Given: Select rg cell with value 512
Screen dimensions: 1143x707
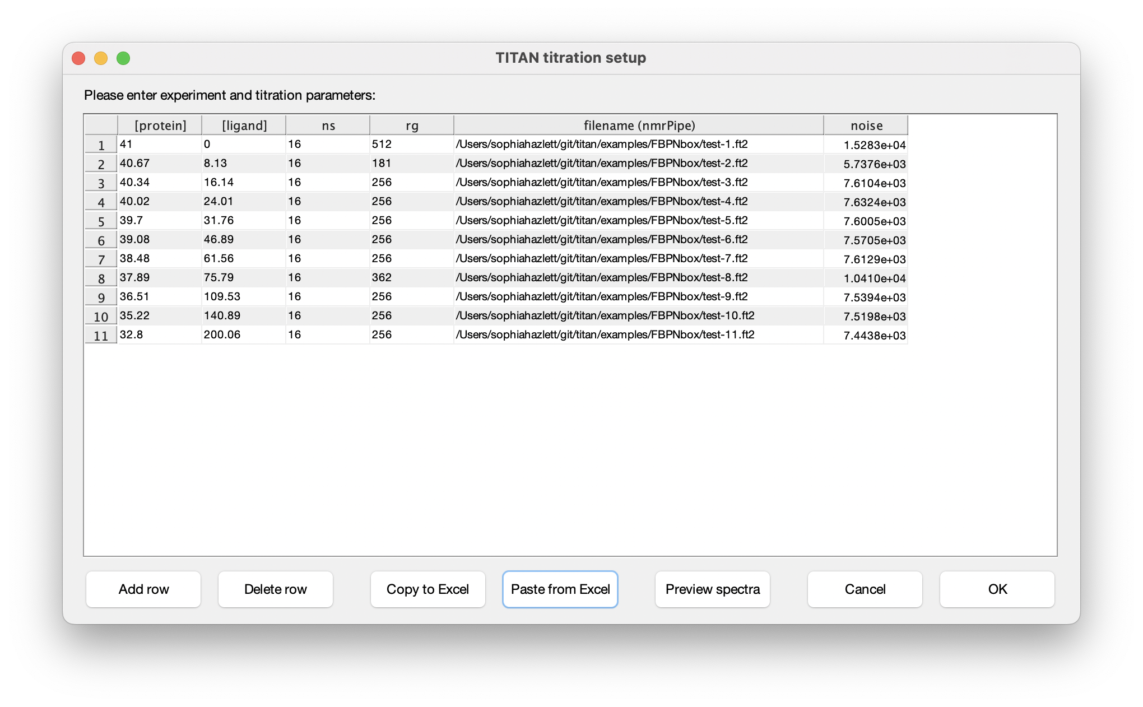Looking at the screenshot, I should [x=412, y=144].
